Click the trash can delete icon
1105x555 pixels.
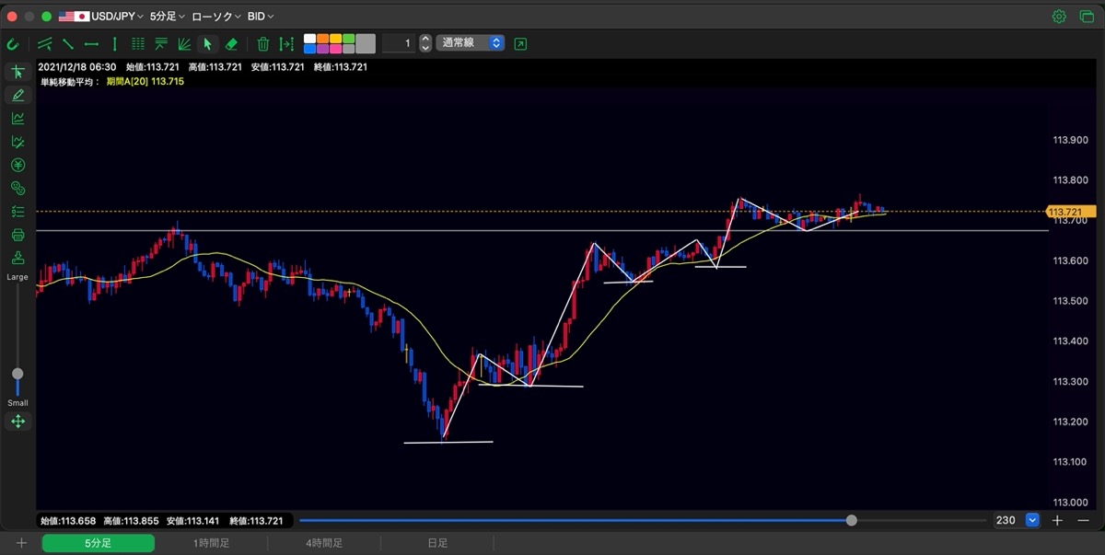(x=263, y=43)
